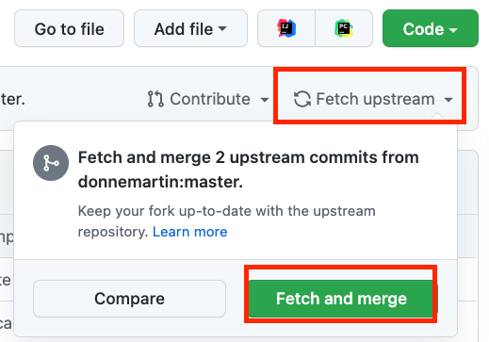The width and height of the screenshot is (489, 342).
Task: Click the green Fetch and merge button
Action: pyautogui.click(x=342, y=299)
